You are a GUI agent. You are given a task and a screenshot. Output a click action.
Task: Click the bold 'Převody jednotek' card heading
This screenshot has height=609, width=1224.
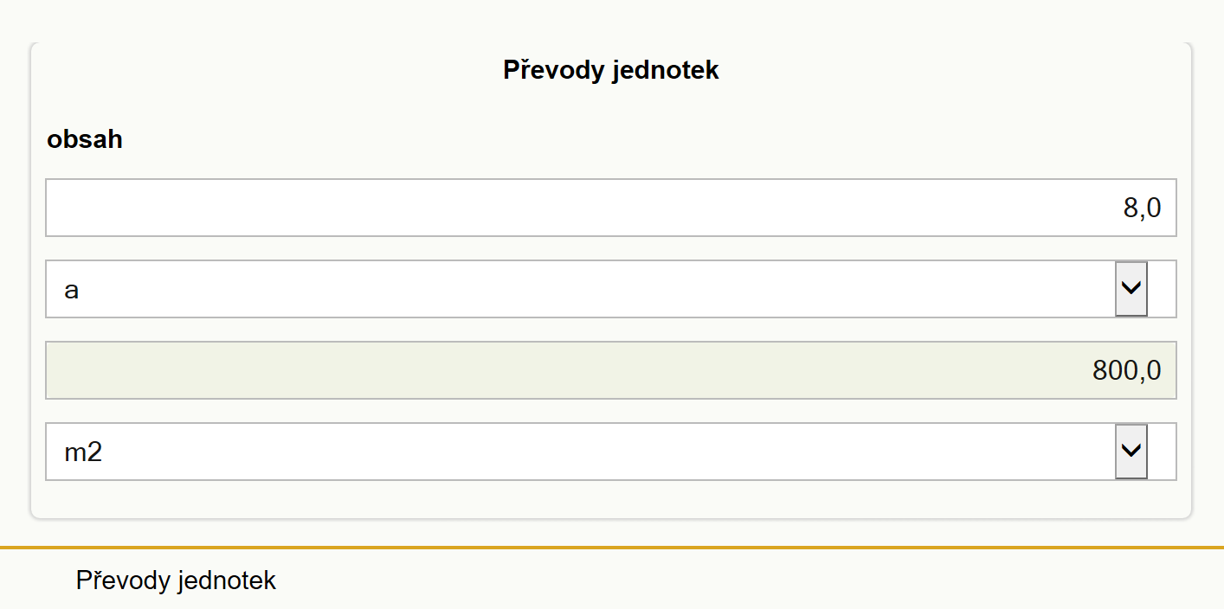pyautogui.click(x=611, y=70)
